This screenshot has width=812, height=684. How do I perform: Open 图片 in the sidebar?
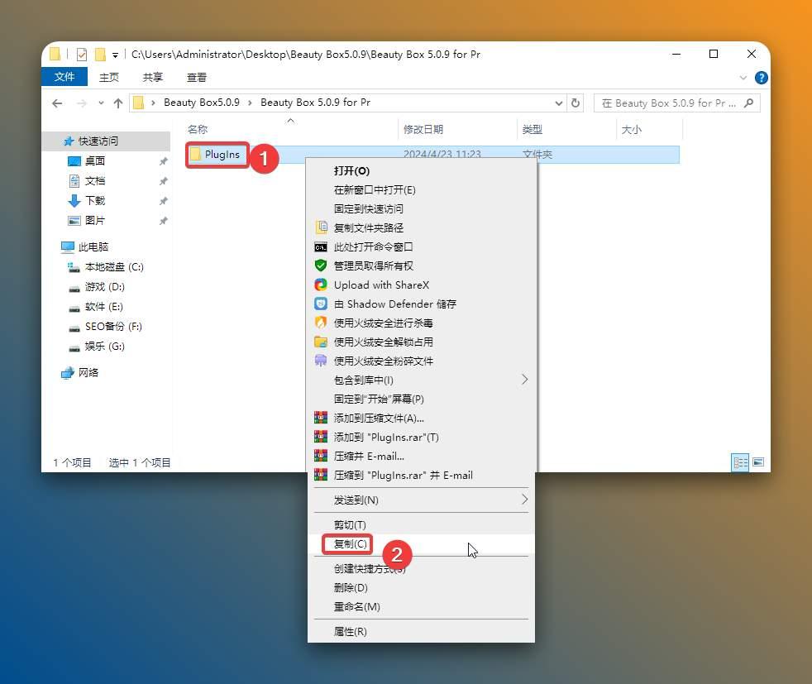95,221
